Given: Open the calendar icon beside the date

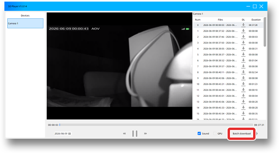Looking at the screenshot, I should coord(70,134).
